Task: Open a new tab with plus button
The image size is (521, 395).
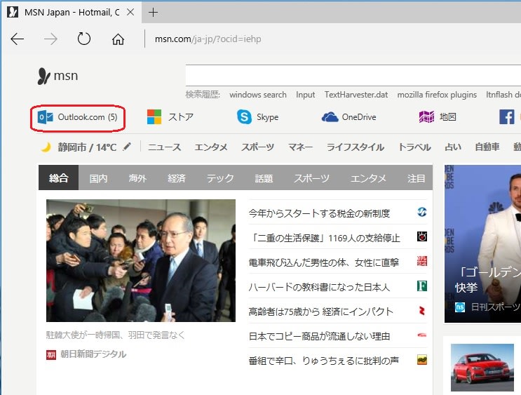Action: [x=153, y=13]
